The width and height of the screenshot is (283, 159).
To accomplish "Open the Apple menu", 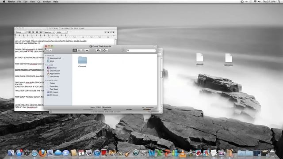I will pos(4,2).
